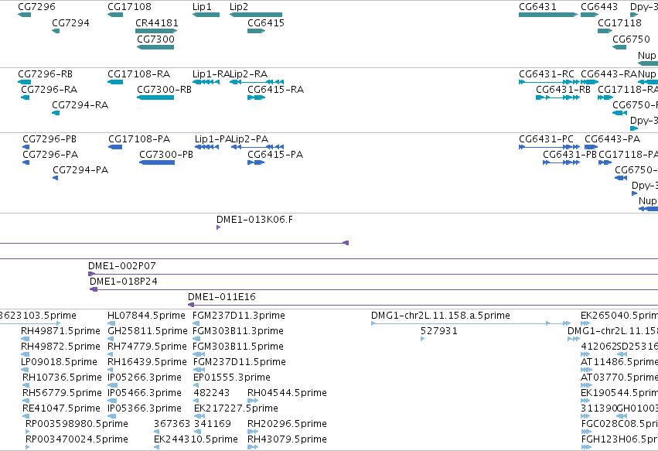This screenshot has height=451, width=658.
Task: Select protein CG7300-PB
Action: tap(157, 162)
